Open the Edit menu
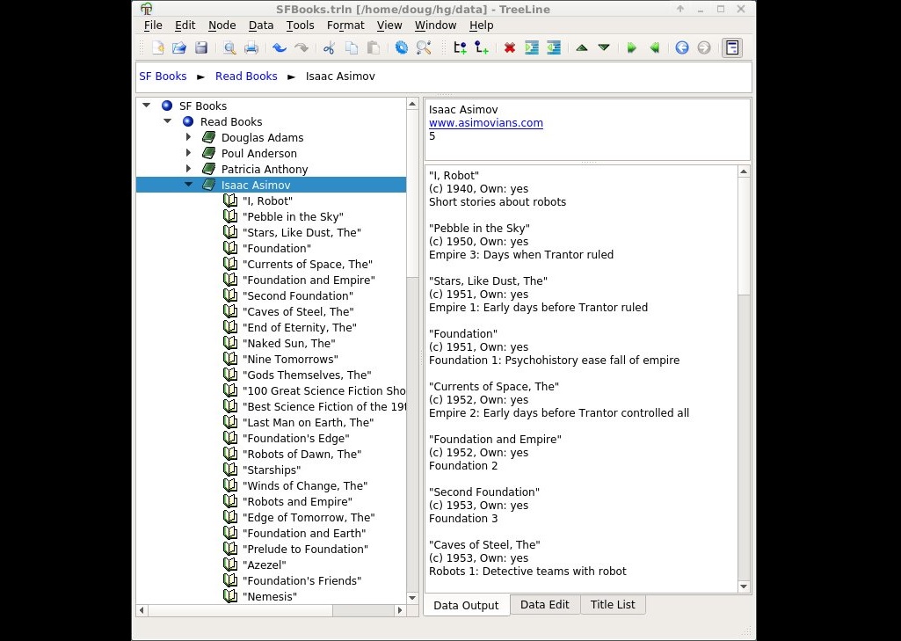The width and height of the screenshot is (901, 641). tap(185, 25)
